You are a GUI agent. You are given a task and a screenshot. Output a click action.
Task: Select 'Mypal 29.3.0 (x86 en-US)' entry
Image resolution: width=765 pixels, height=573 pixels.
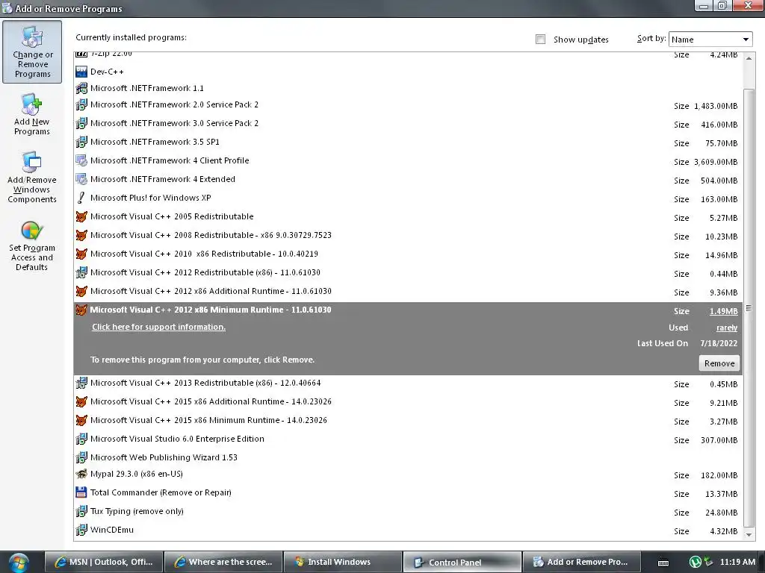tap(408, 474)
